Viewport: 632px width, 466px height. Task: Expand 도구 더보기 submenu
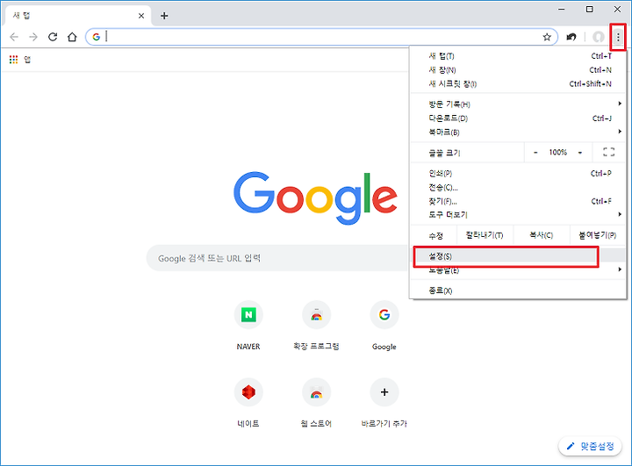point(518,215)
